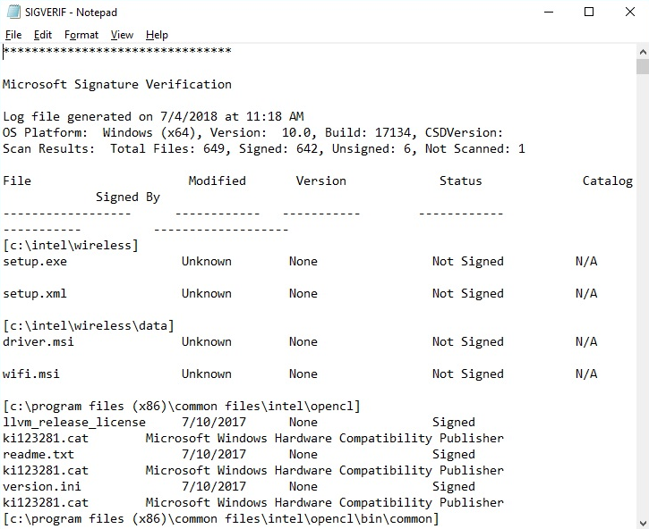Click the readme.txt entry in log
The image size is (649, 529).
coord(38,455)
